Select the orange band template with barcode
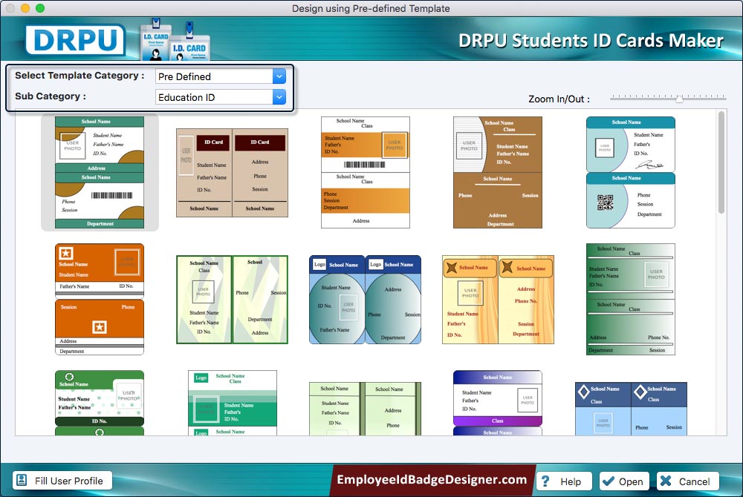The height and width of the screenshot is (497, 743). (x=366, y=173)
